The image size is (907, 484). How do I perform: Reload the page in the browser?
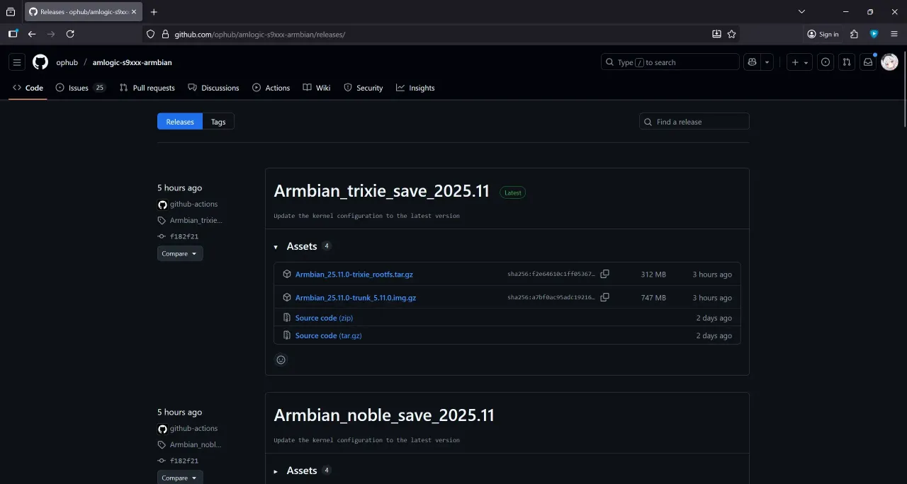[x=70, y=34]
